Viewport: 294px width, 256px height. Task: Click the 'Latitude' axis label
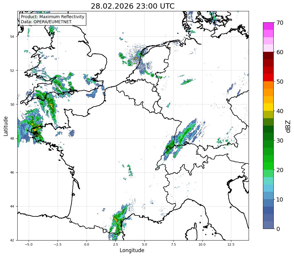point(6,126)
